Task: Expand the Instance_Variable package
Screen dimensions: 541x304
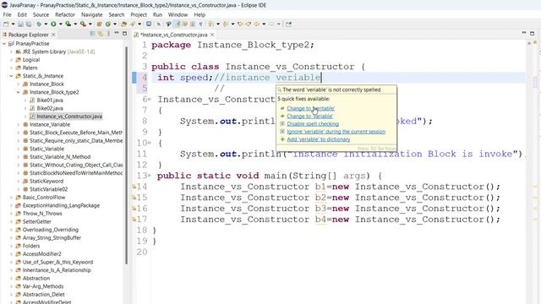Action: [18, 124]
